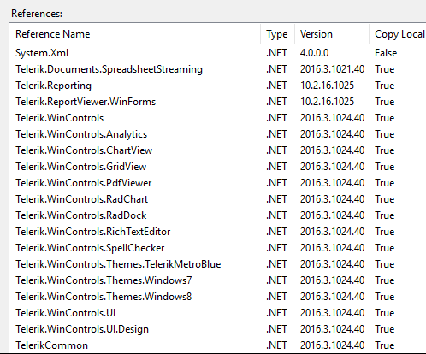Select Telerik.WinControls.UI.Design reference
This screenshot has width=426, height=354.
point(82,329)
